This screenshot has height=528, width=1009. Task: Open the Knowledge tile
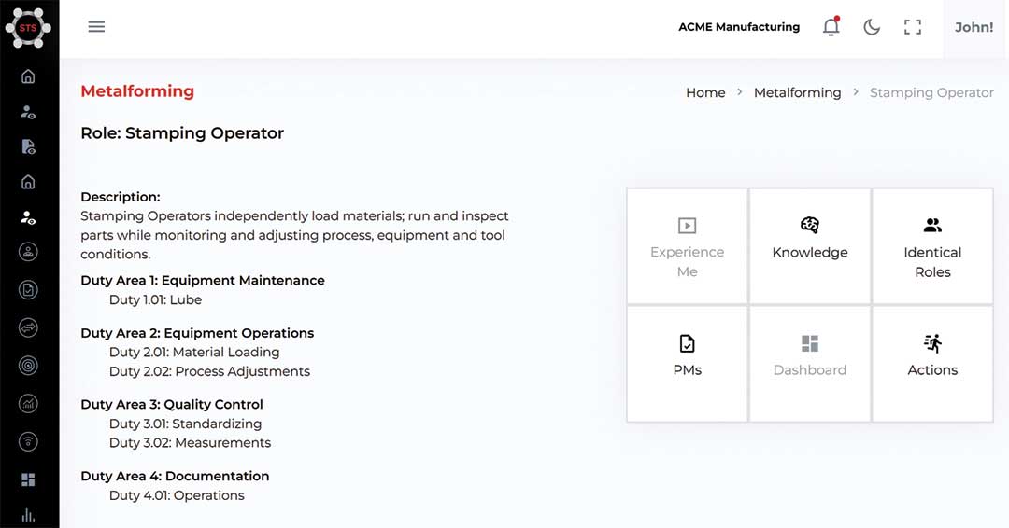tap(810, 245)
